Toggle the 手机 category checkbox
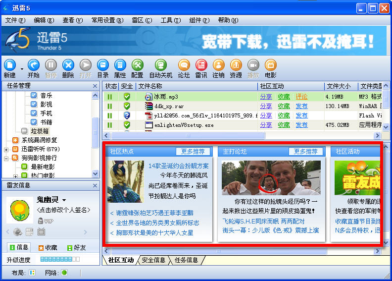Image resolution: width=392 pixels, height=281 pixels. tap(34, 113)
